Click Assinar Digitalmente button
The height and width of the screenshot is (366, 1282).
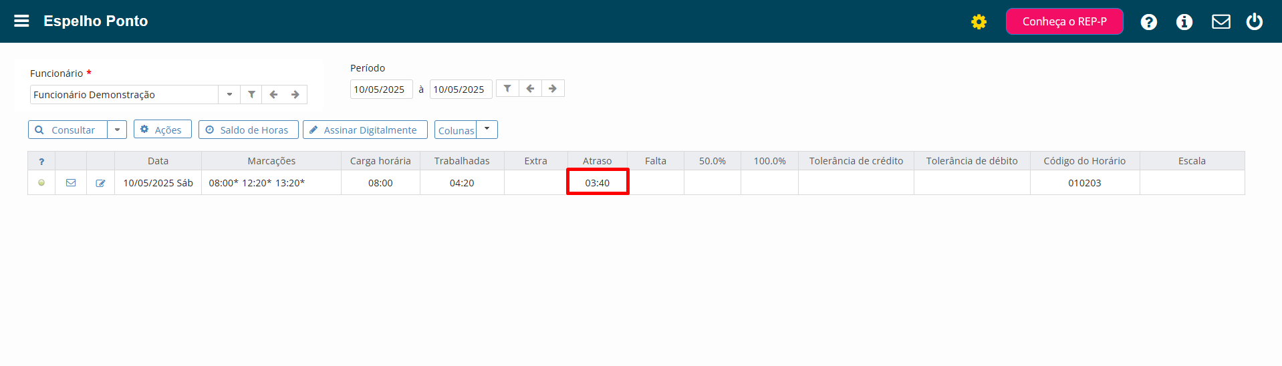365,130
